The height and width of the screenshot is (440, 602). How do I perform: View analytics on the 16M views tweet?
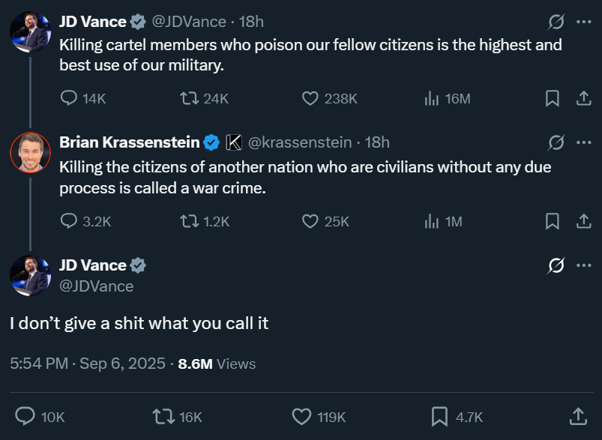[432, 98]
